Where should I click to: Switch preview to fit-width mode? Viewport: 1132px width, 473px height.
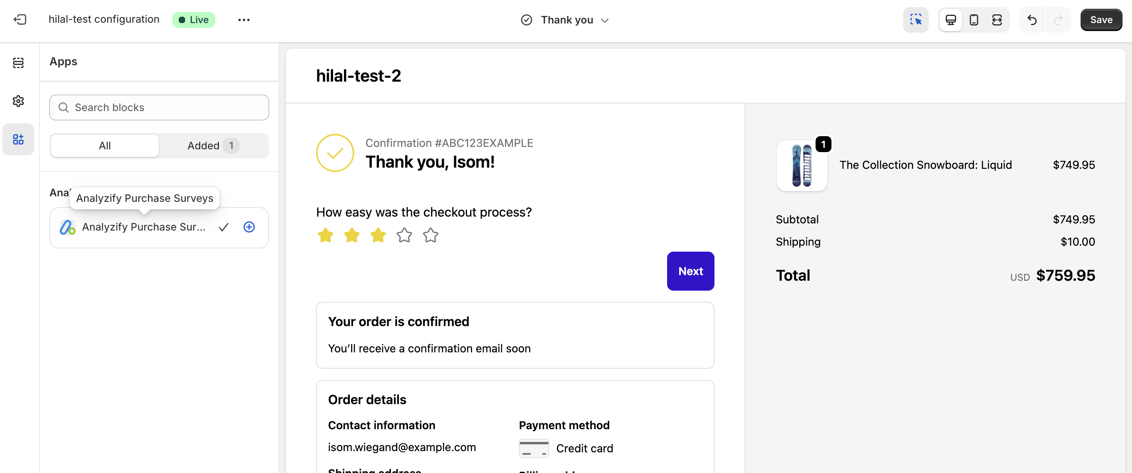coord(997,20)
